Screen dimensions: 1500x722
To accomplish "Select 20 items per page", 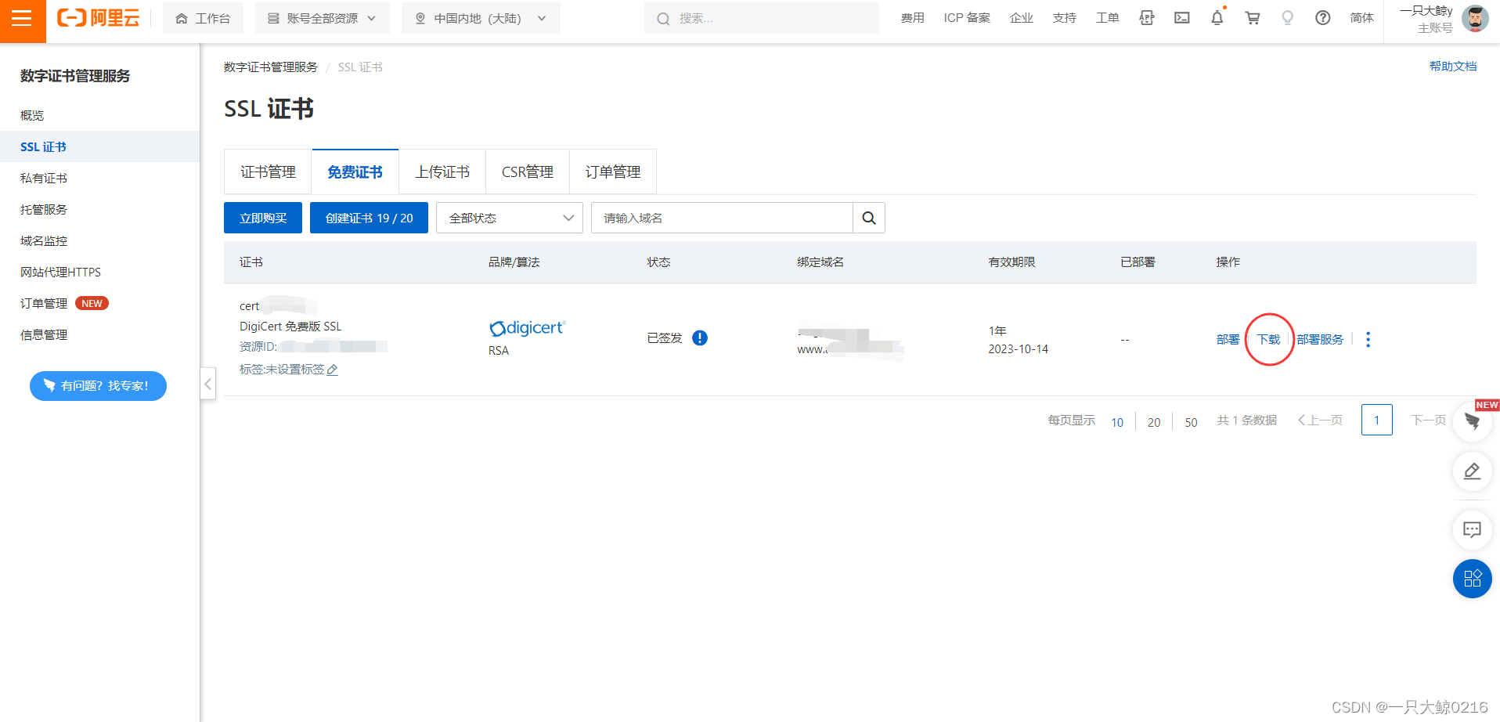I will pos(1154,422).
